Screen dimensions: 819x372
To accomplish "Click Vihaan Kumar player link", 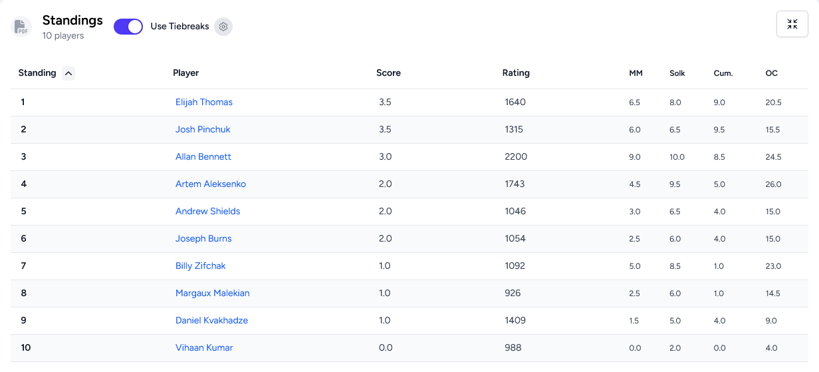I will (204, 347).
